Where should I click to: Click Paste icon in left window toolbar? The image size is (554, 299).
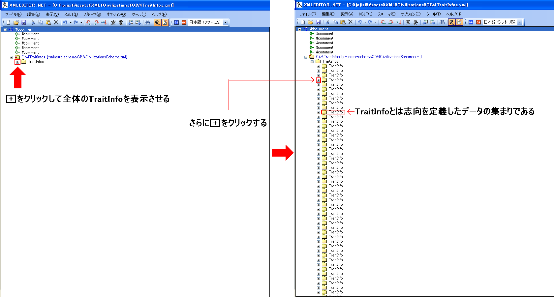[48, 22]
